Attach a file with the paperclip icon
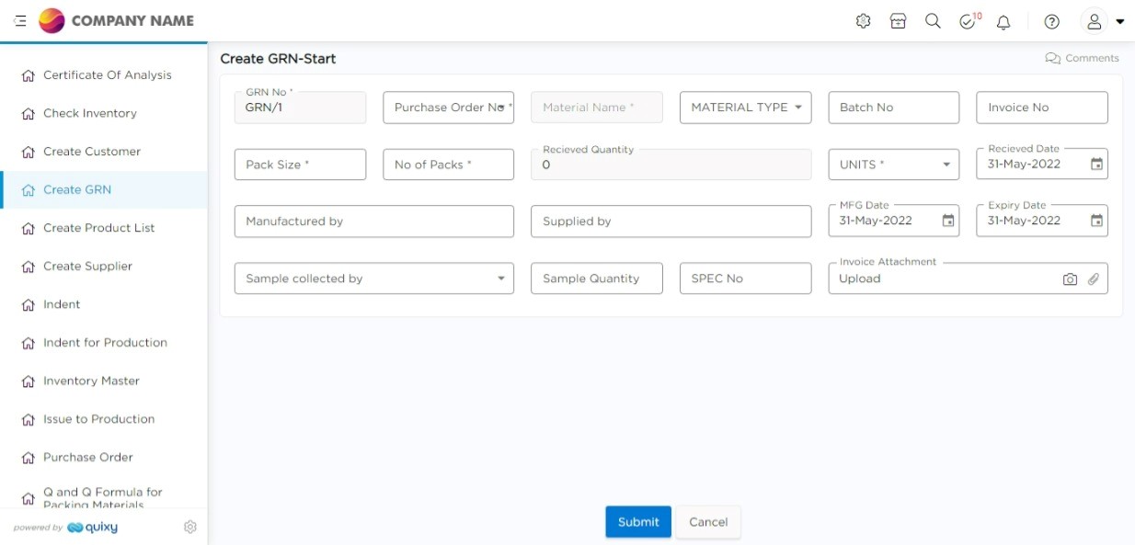The width and height of the screenshot is (1135, 545). pos(1093,278)
